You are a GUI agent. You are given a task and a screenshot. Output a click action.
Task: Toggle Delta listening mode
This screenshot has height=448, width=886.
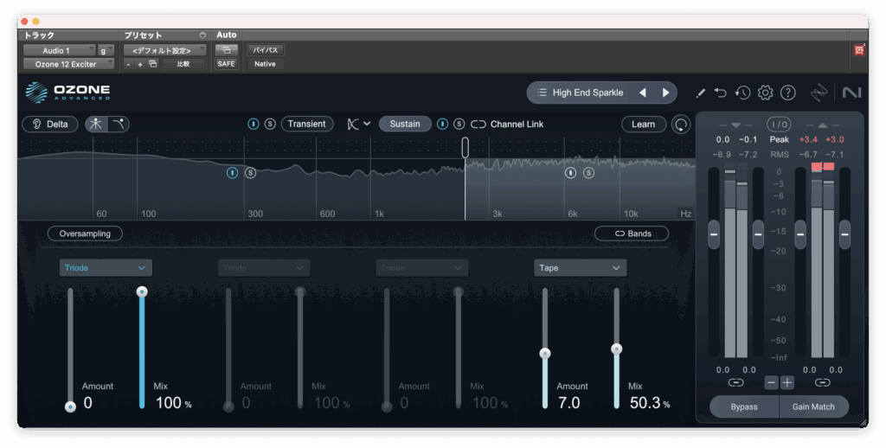[49, 124]
